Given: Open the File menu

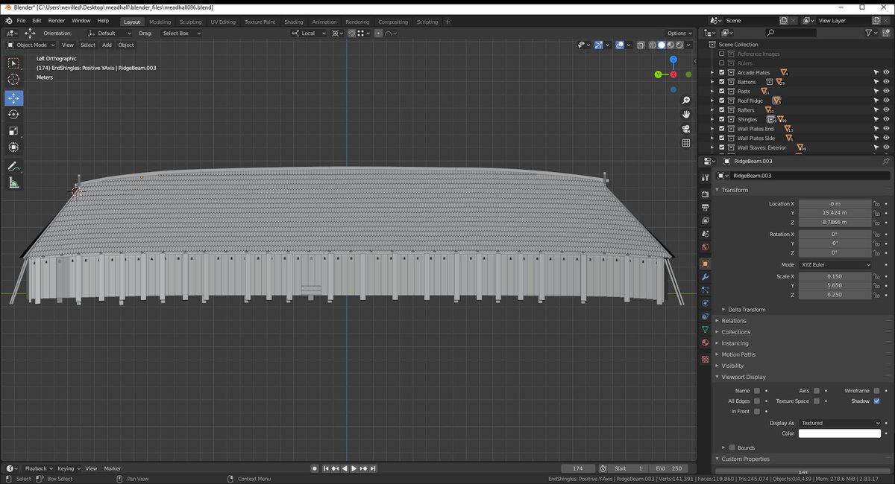Looking at the screenshot, I should 21,21.
